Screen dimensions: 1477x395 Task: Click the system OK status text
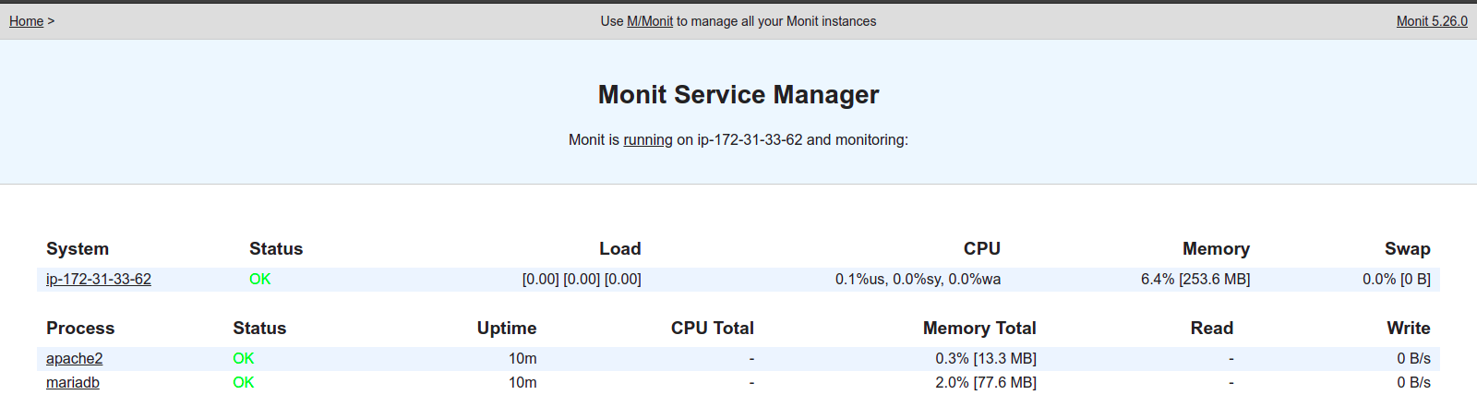(x=260, y=279)
